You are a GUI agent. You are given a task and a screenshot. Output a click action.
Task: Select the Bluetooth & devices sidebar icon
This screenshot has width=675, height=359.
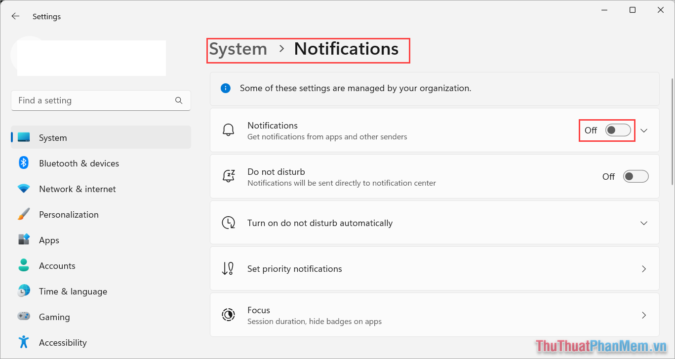(x=23, y=163)
